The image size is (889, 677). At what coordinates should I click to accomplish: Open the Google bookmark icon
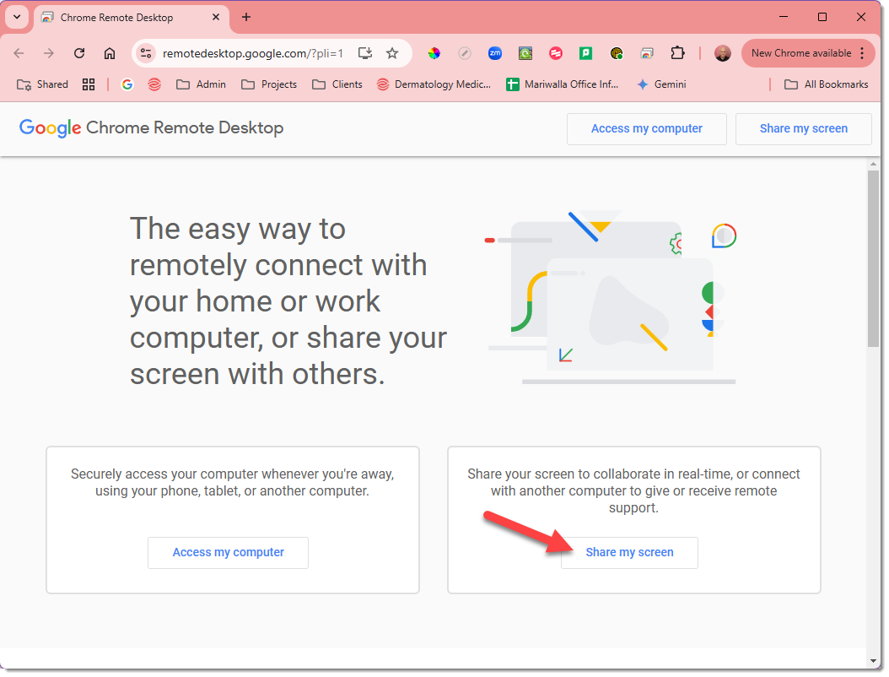pyautogui.click(x=127, y=84)
